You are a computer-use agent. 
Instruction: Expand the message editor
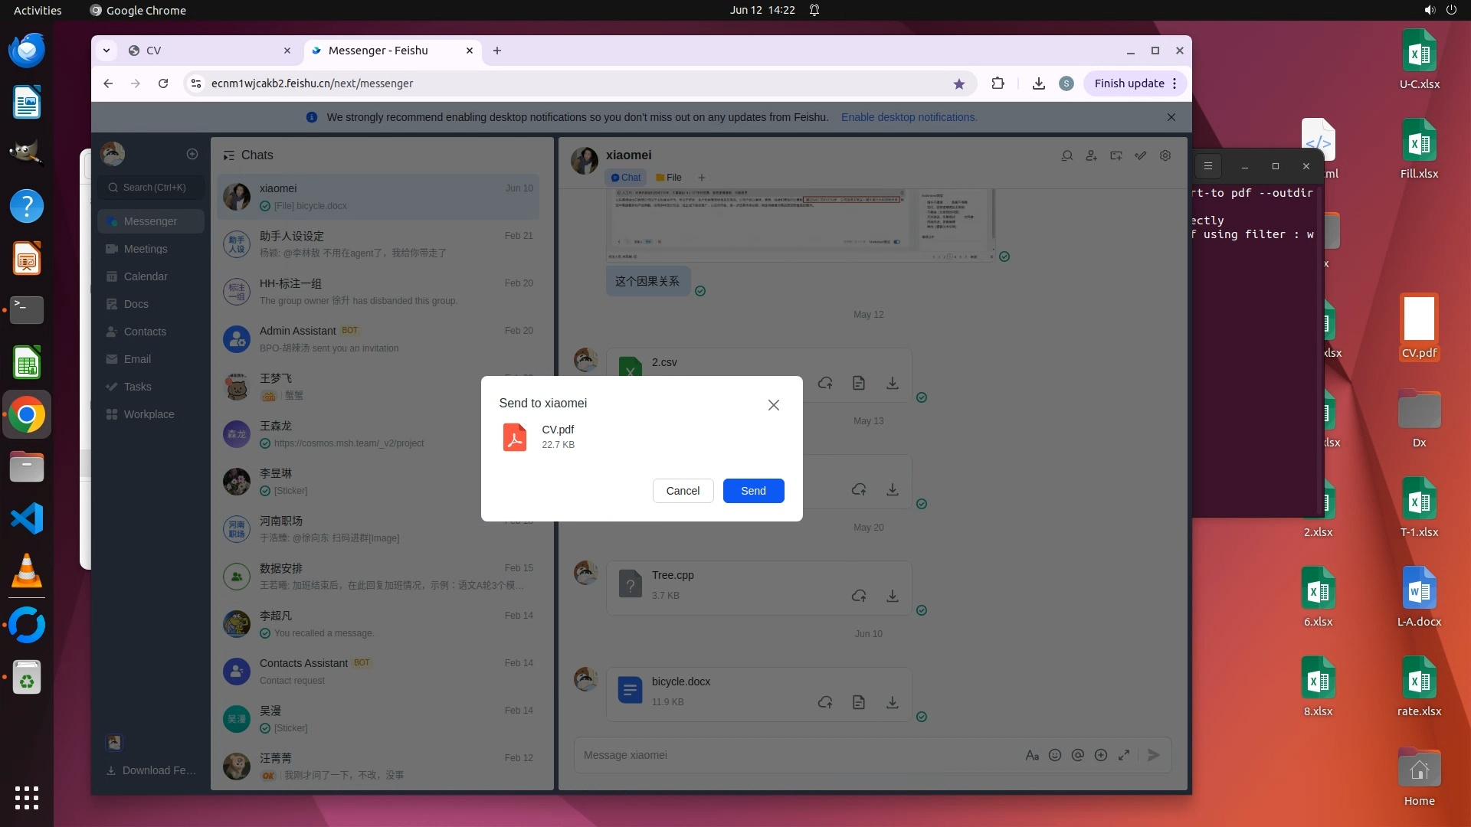click(1124, 755)
